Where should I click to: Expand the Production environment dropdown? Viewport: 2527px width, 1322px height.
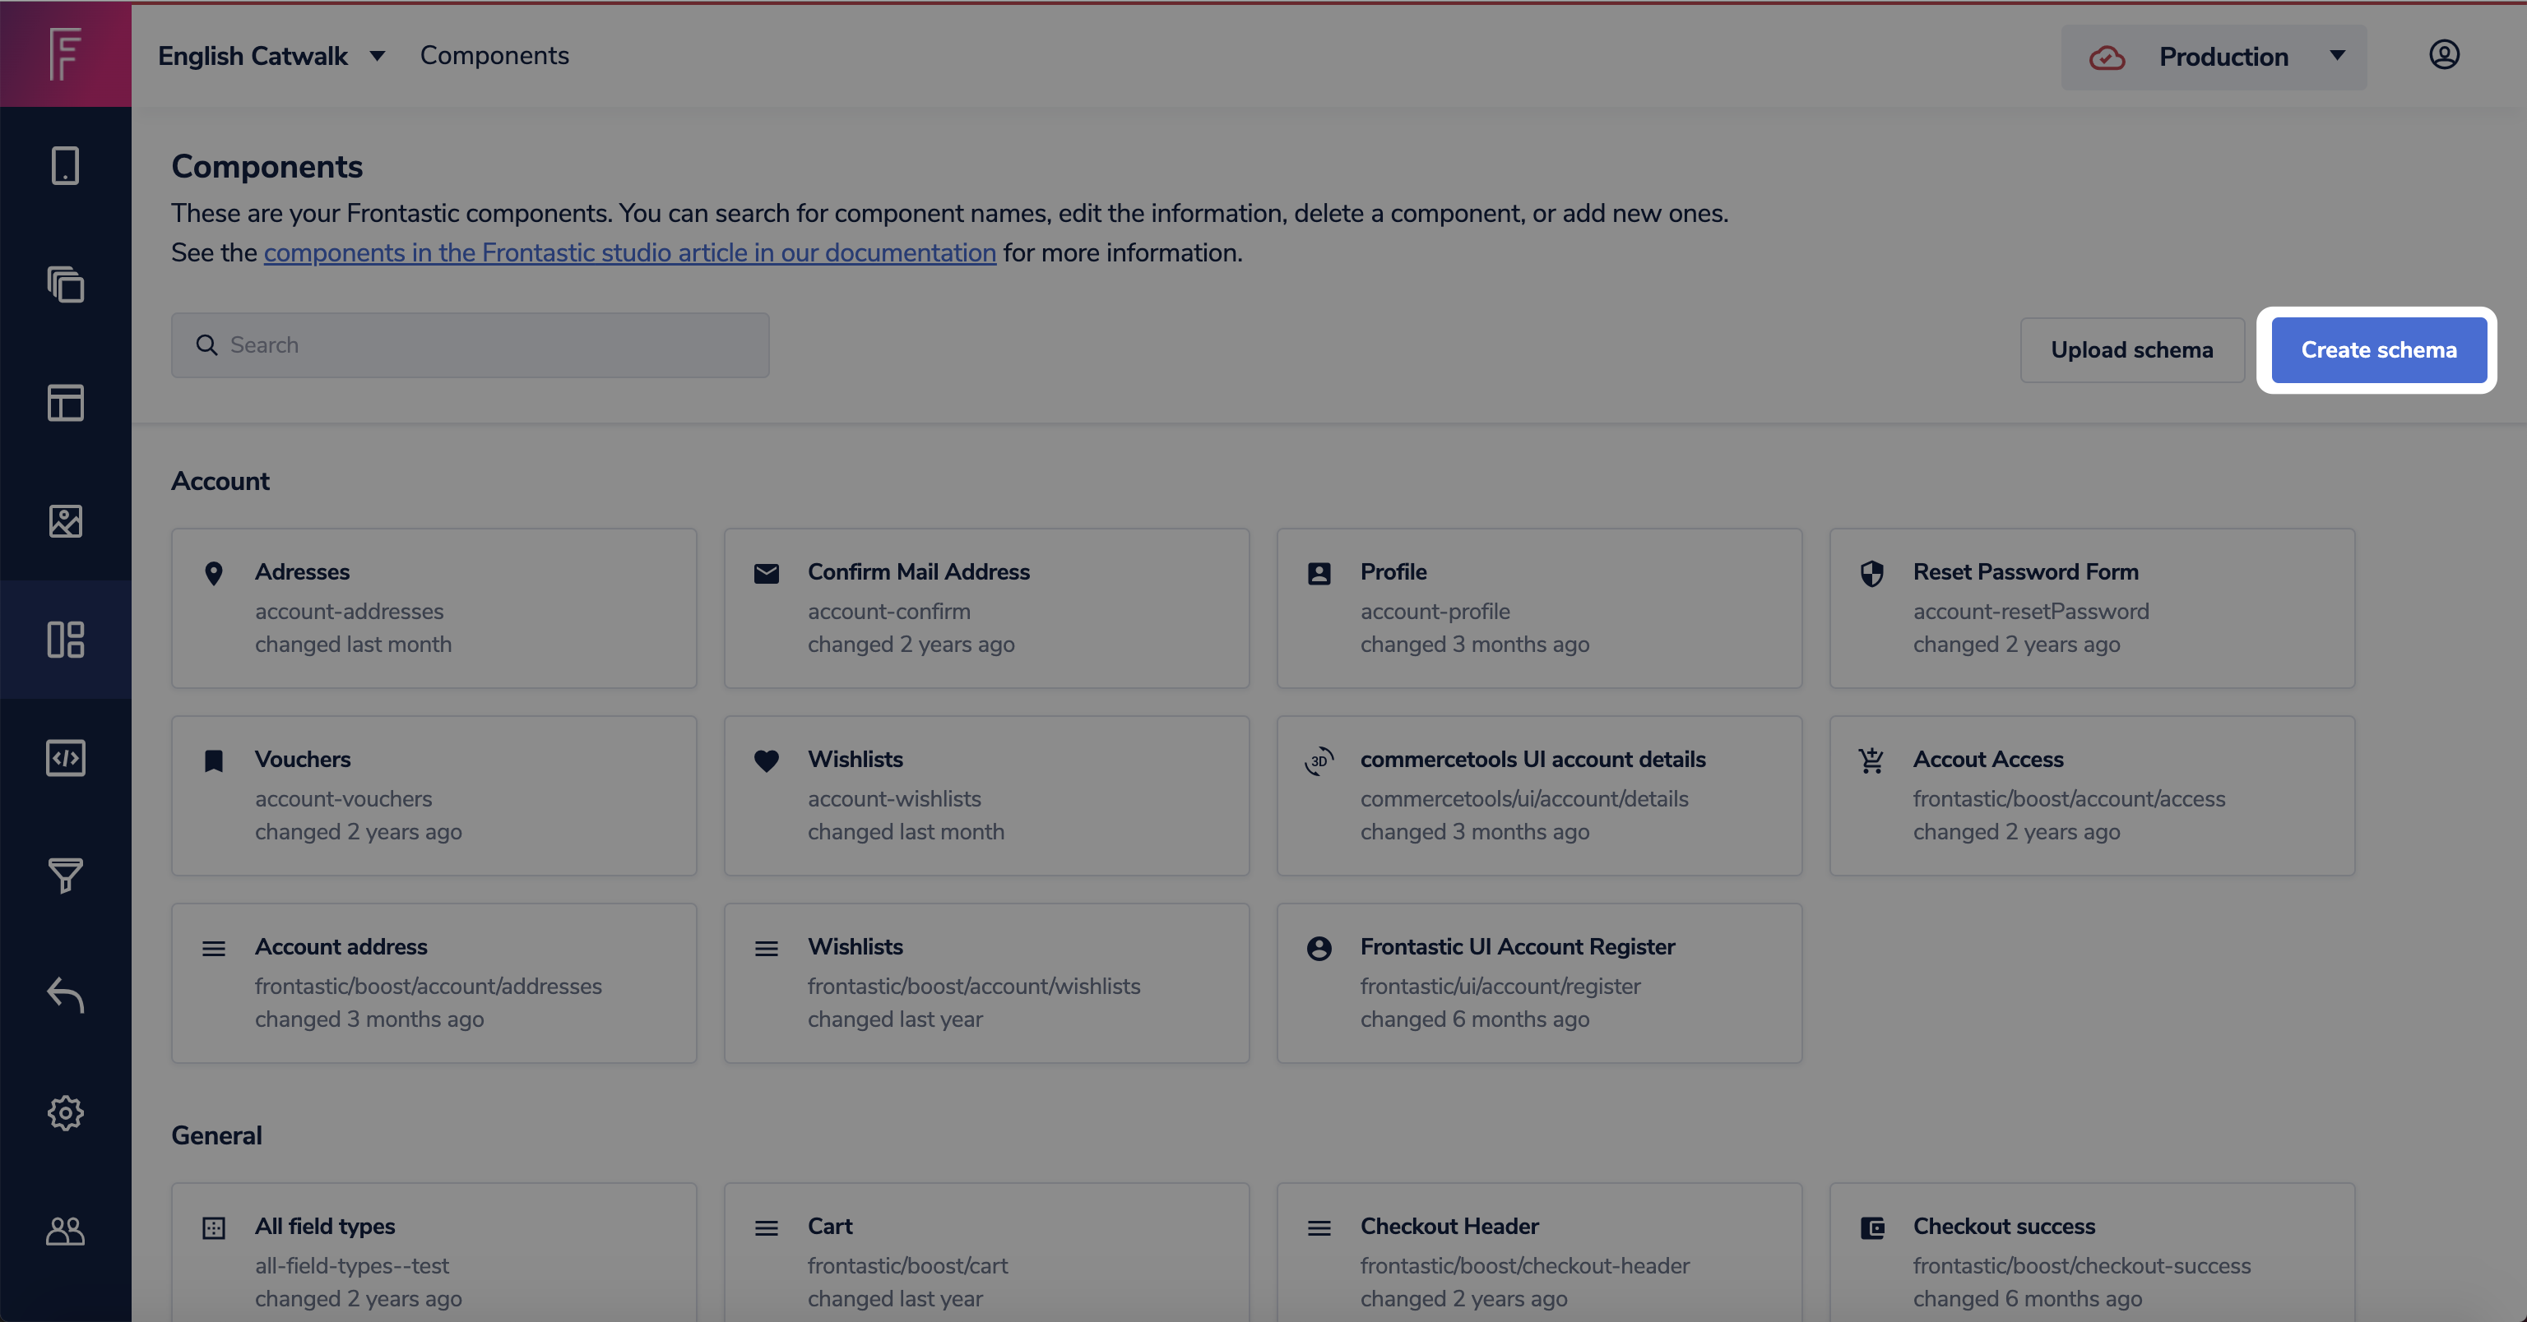pos(2213,57)
